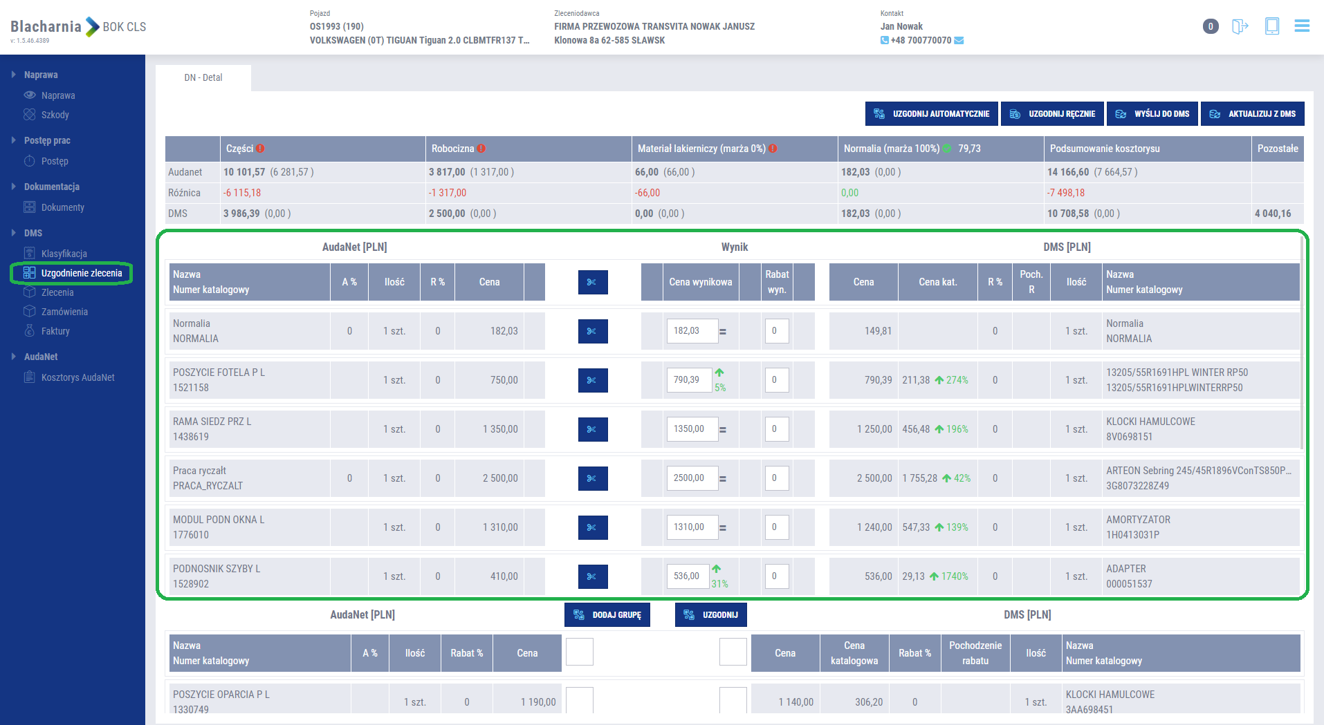1324x725 pixels.
Task: Open Zamówienia in the sidebar menu
Action: [x=64, y=312]
